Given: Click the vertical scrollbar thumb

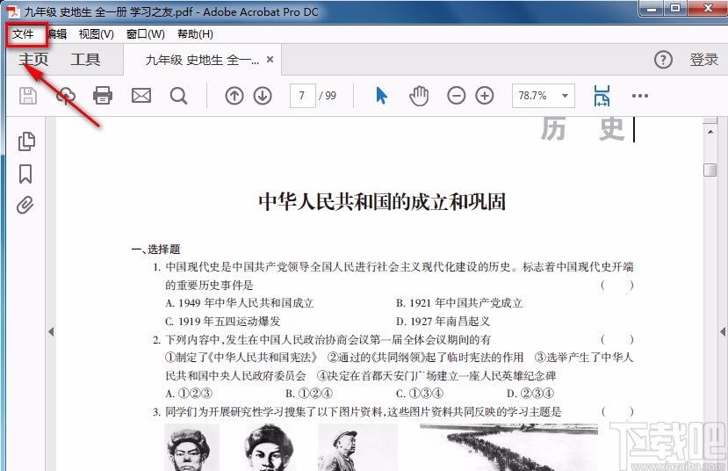Looking at the screenshot, I should [710, 170].
